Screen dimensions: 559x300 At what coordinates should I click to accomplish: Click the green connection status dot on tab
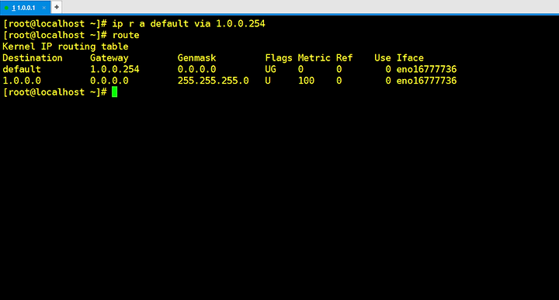pos(6,8)
